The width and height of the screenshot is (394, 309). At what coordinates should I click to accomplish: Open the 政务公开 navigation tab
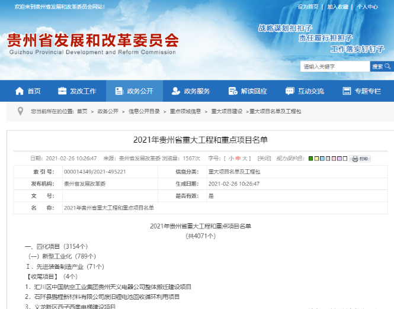click(x=134, y=91)
